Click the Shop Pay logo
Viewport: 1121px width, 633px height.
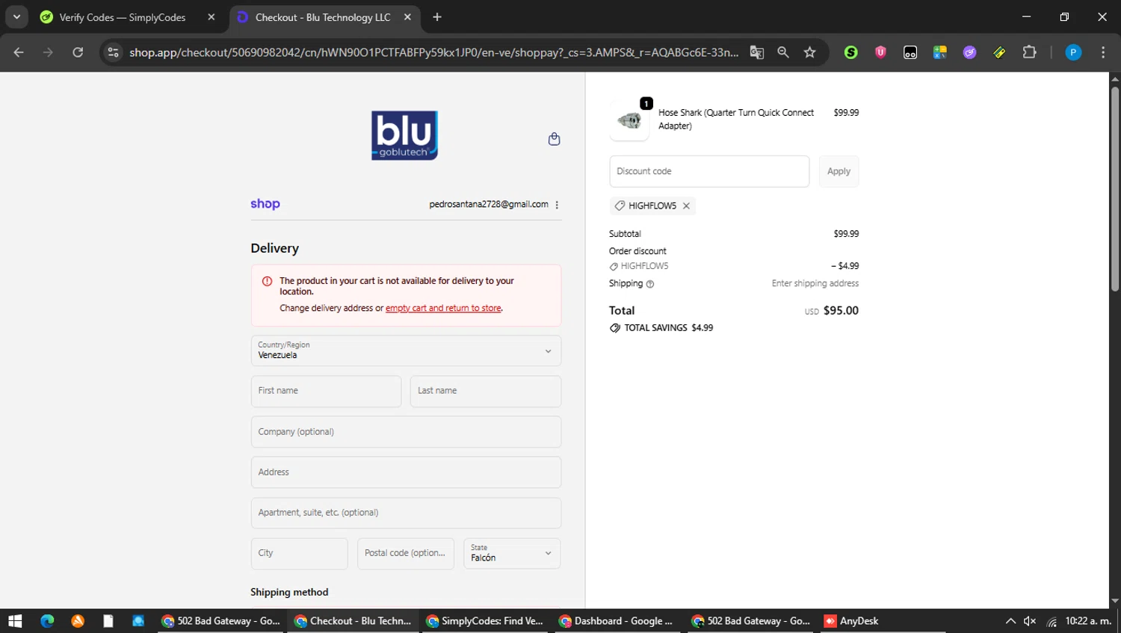265,204
